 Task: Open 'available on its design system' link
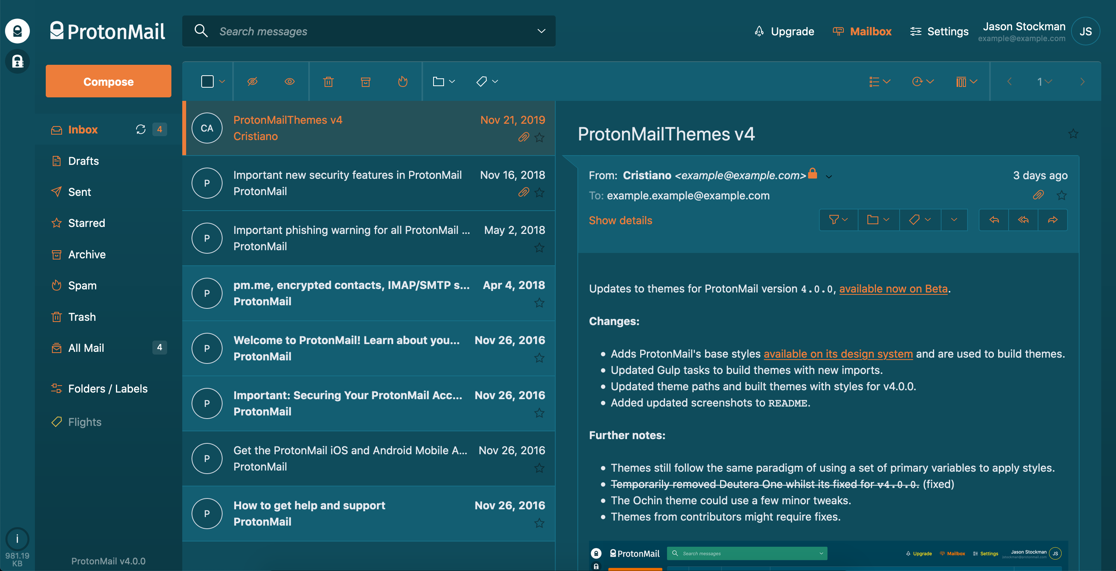coord(838,353)
